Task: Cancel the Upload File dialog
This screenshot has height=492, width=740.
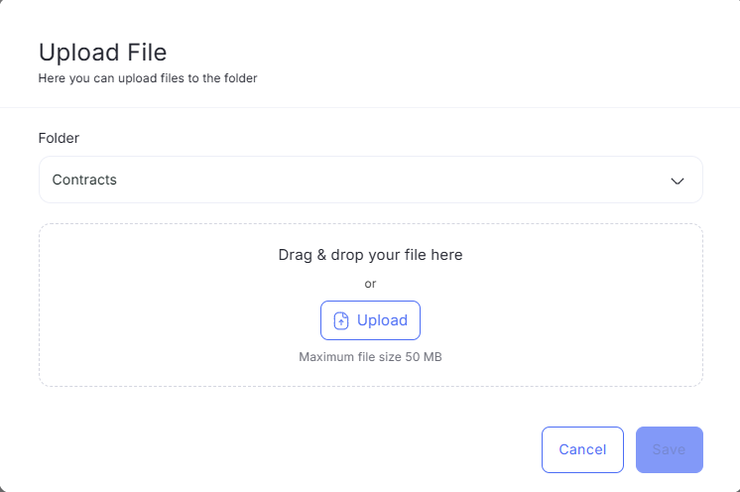Action: pyautogui.click(x=582, y=449)
